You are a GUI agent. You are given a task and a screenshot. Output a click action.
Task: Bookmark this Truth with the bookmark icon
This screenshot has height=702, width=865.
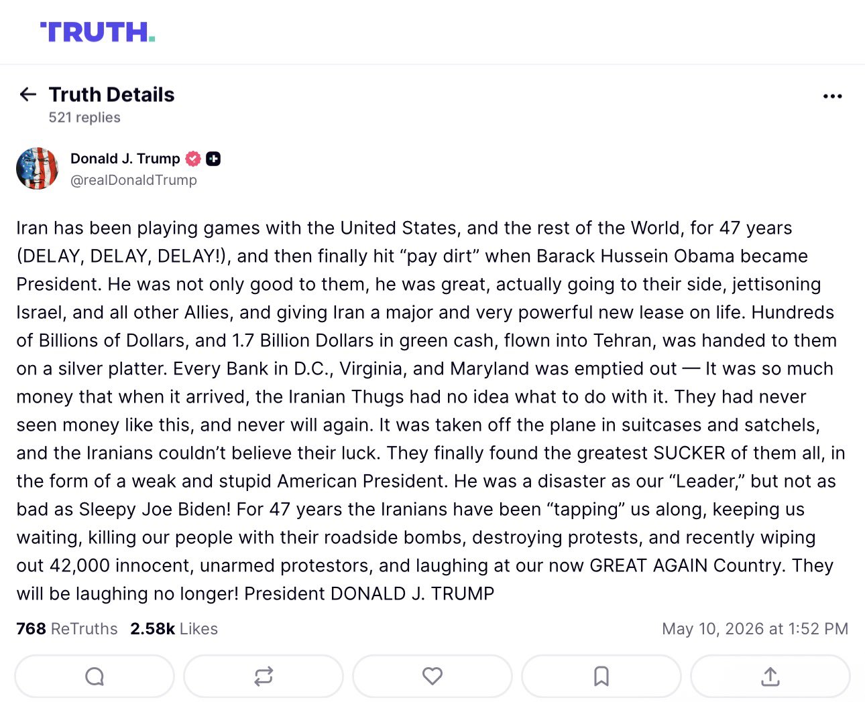pos(601,677)
